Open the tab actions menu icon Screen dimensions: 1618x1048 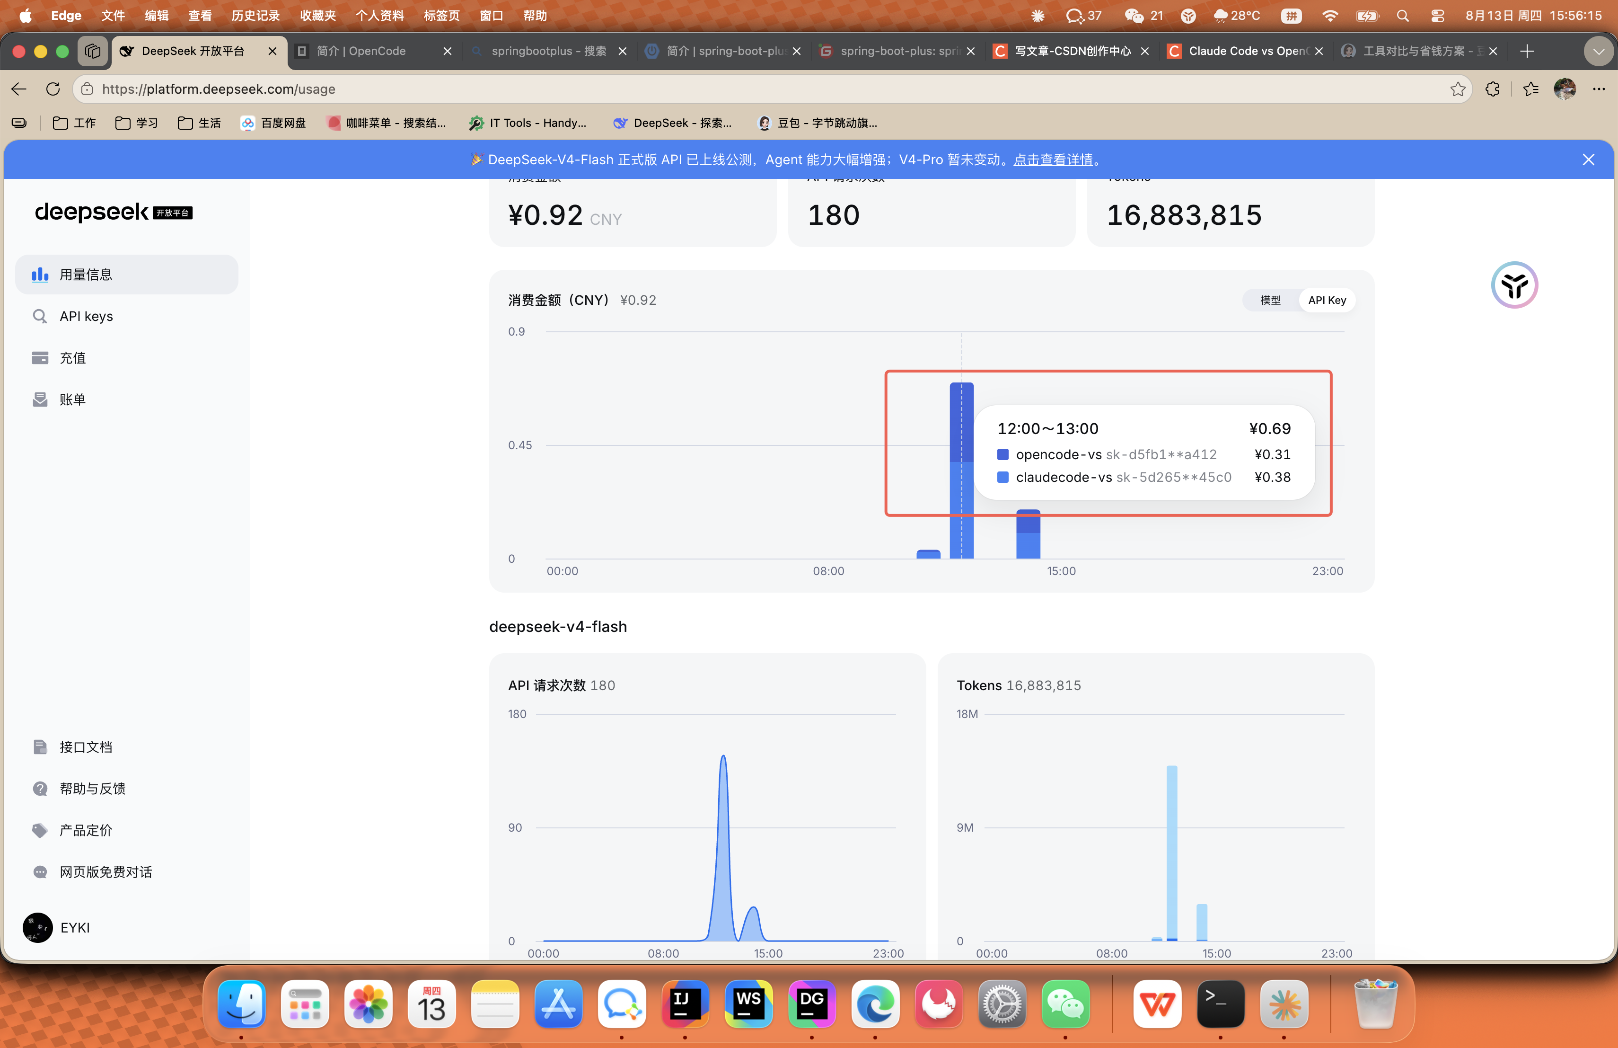click(92, 51)
